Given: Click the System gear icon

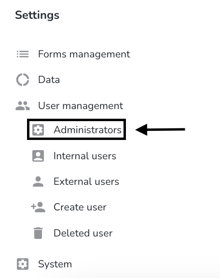Looking at the screenshot, I should click(x=23, y=264).
